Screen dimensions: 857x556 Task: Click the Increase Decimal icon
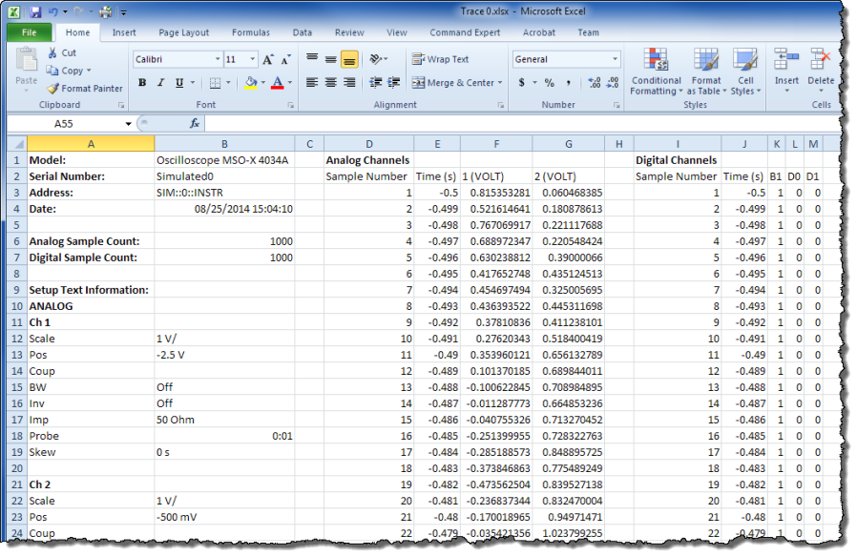pos(595,82)
